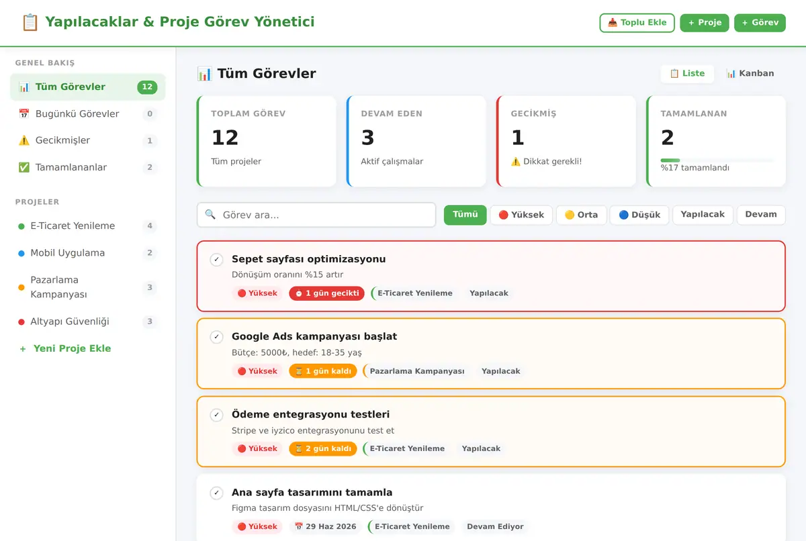The height and width of the screenshot is (541, 806).
Task: Open the Altyapı Güvenliği project
Action: pyautogui.click(x=88, y=322)
